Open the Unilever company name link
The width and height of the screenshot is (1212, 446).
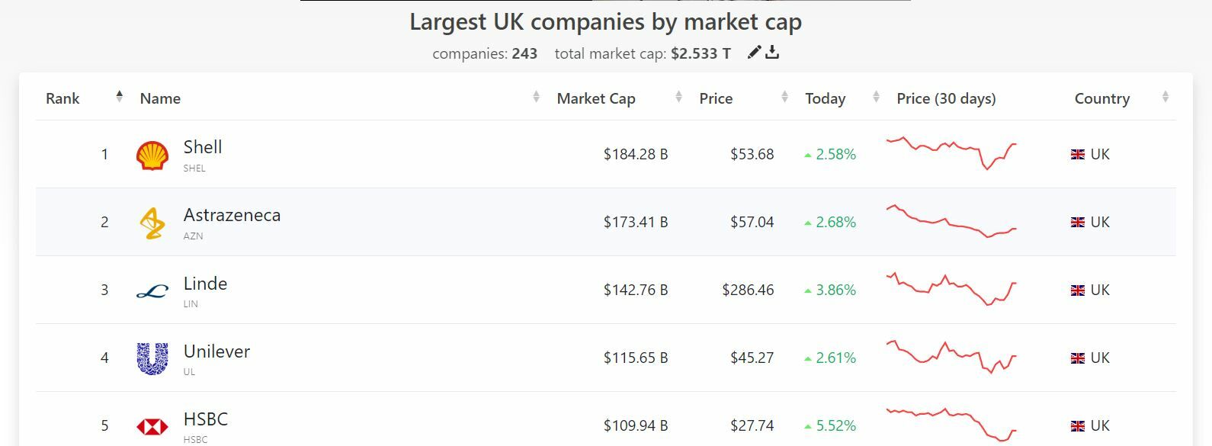(x=216, y=351)
